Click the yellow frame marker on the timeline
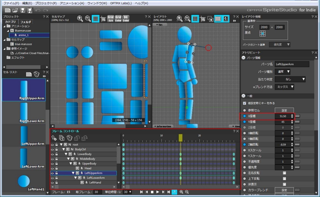 [180, 138]
